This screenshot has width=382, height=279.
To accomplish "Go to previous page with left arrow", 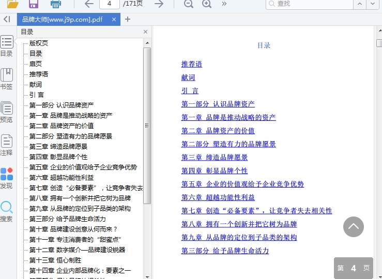I will tap(89, 4).
